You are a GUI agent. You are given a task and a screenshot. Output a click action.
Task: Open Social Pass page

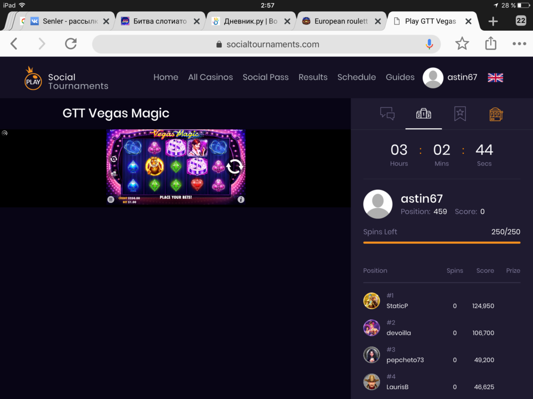coord(265,77)
